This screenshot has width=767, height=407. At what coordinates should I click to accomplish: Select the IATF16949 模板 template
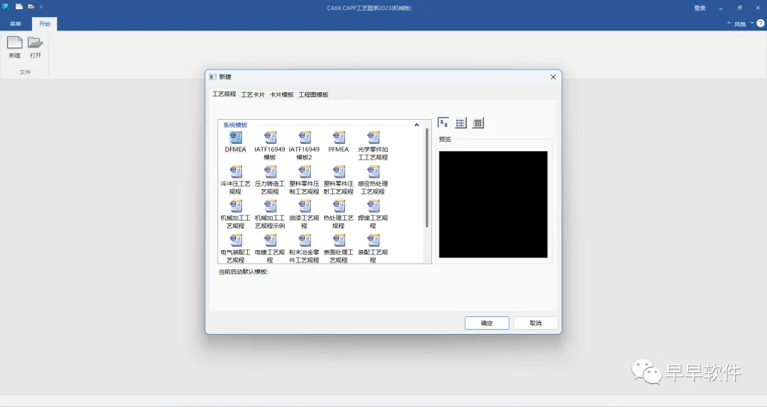[x=270, y=145]
